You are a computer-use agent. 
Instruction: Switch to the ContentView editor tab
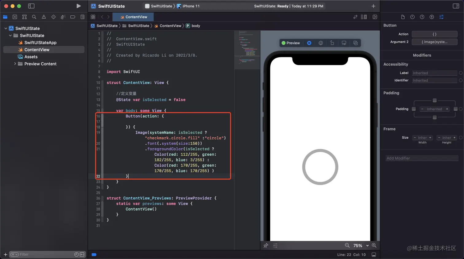[133, 17]
